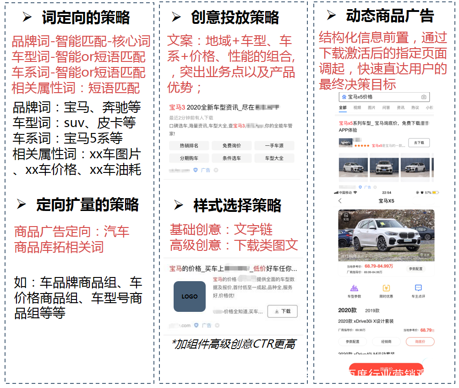This screenshot has height=388, width=459.
Task: Switch to the 视频 search tab
Action: point(357,108)
